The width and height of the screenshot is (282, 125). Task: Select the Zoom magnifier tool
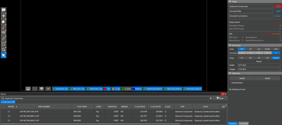(x=3, y=50)
